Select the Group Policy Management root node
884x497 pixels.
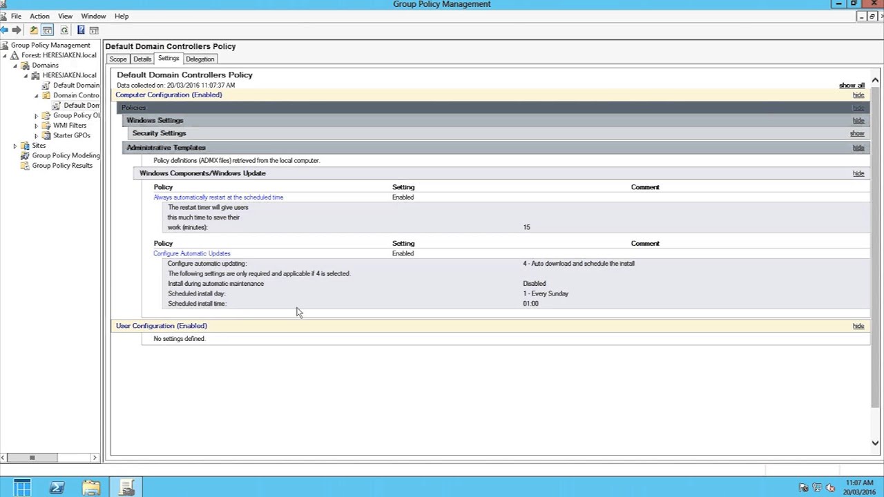[x=50, y=46]
